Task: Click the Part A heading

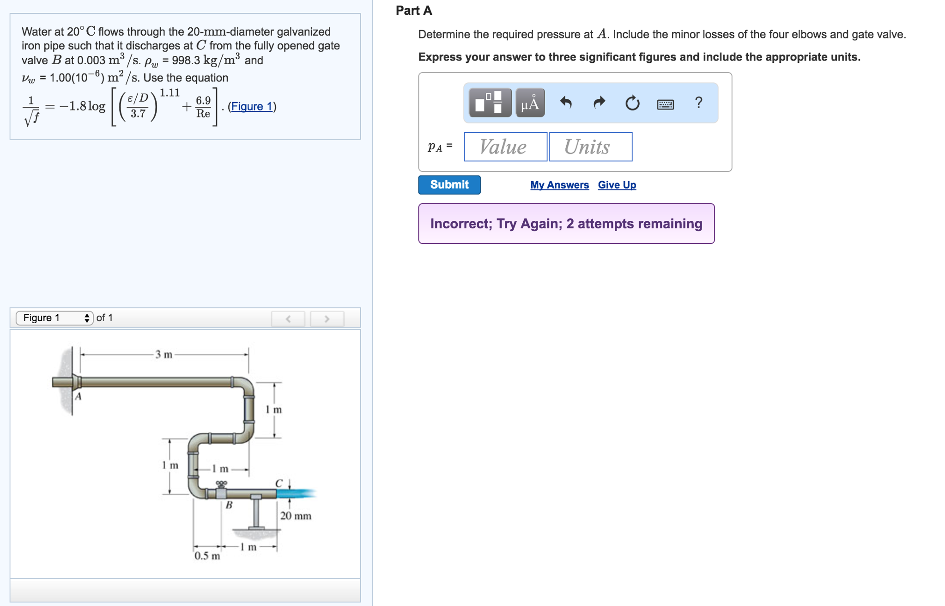Action: (414, 11)
